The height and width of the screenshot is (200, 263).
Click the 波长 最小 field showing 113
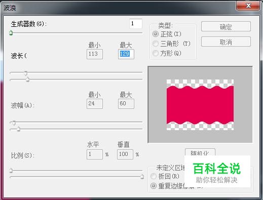pyautogui.click(x=95, y=54)
